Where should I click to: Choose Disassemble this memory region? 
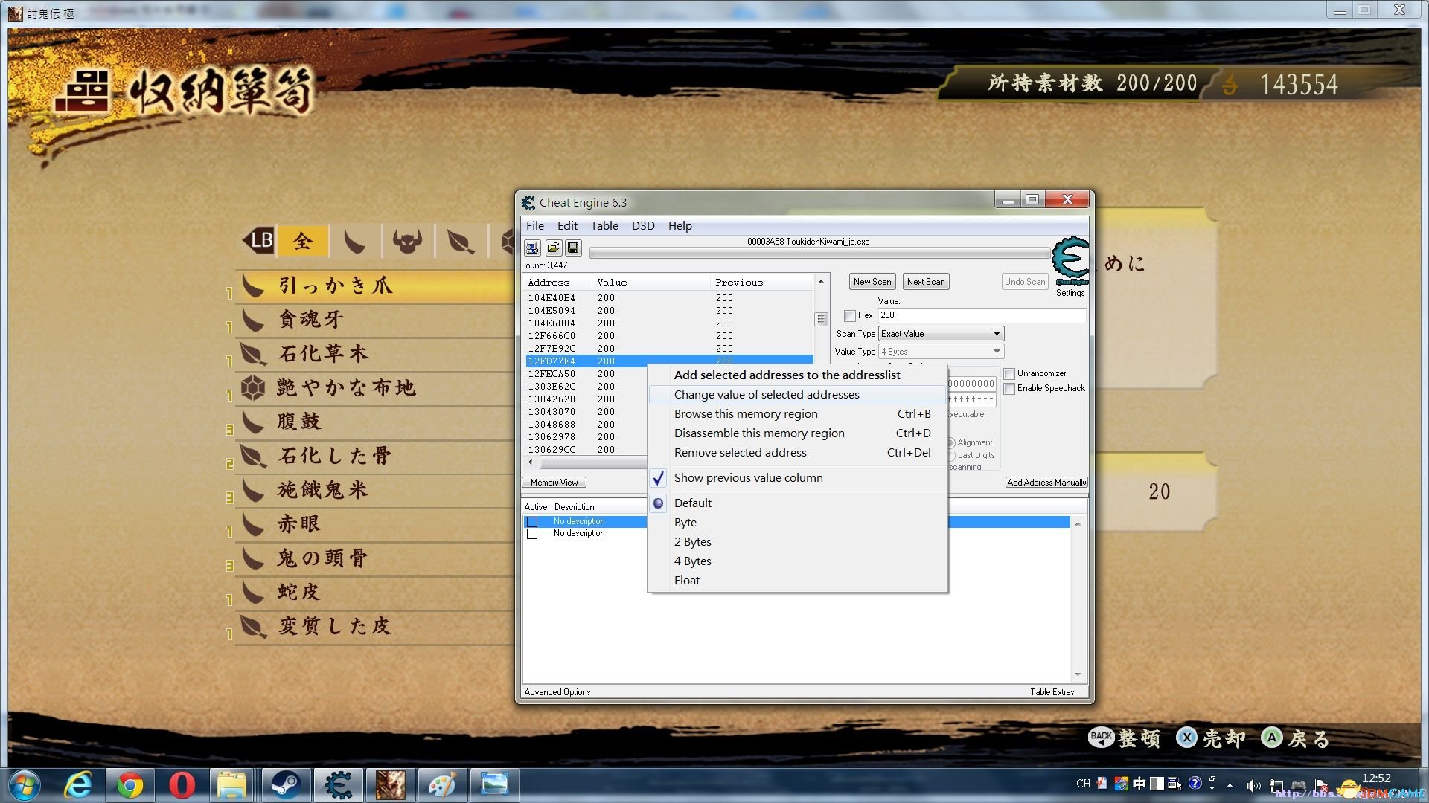point(797,433)
